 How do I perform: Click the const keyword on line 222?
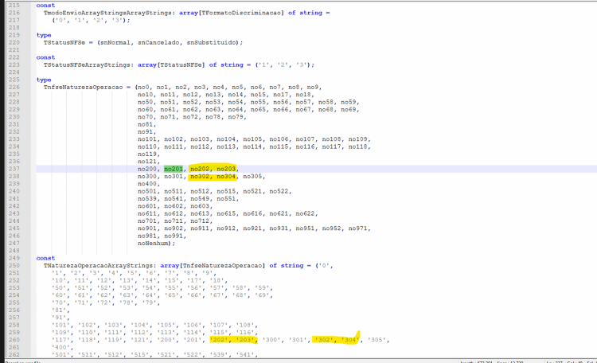tap(45, 57)
